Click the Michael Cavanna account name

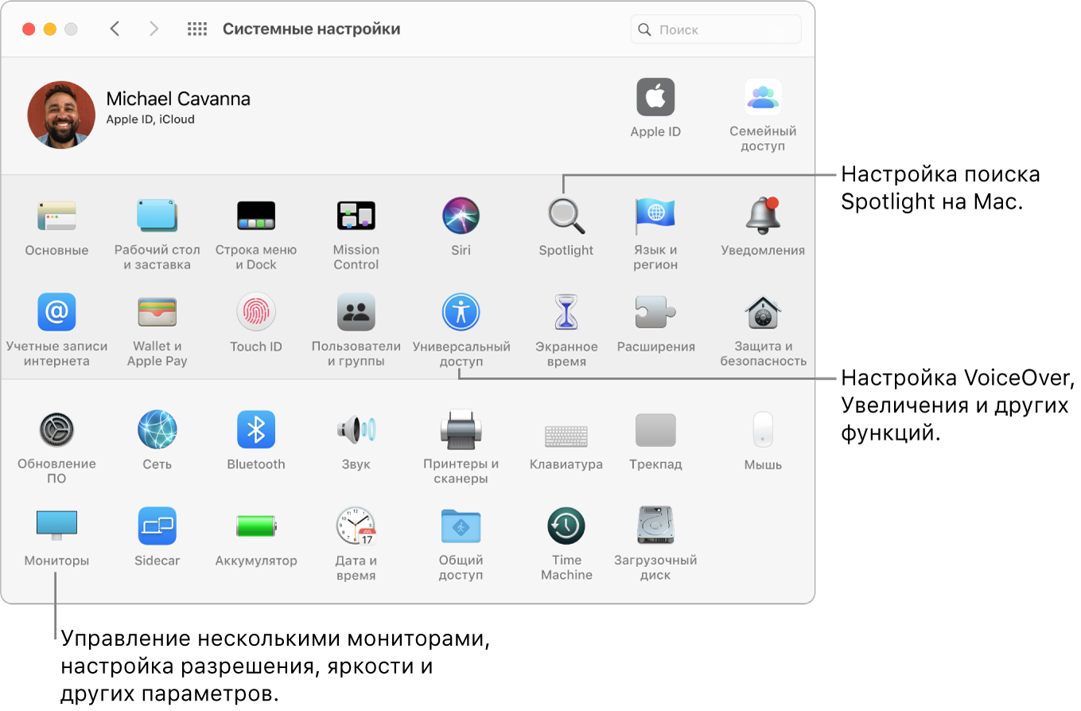pos(178,99)
